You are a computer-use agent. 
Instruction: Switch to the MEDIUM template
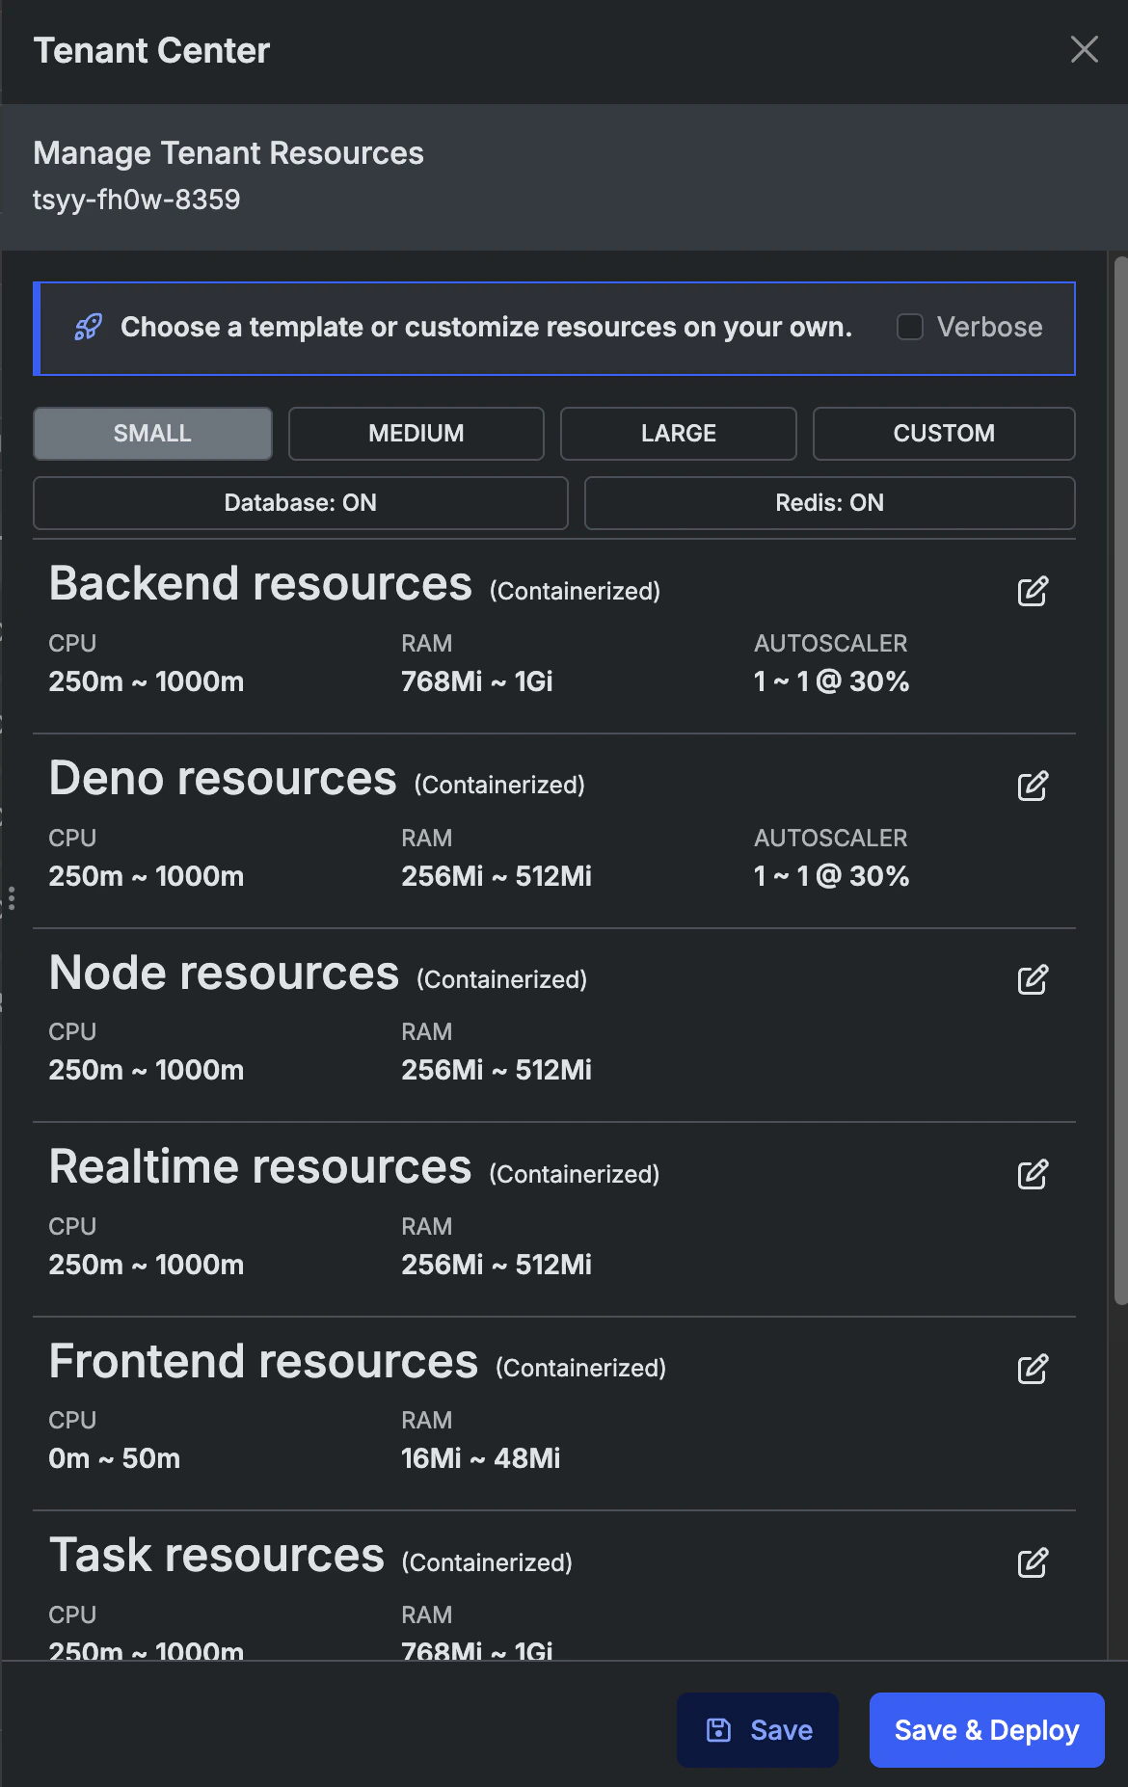pyautogui.click(x=416, y=434)
